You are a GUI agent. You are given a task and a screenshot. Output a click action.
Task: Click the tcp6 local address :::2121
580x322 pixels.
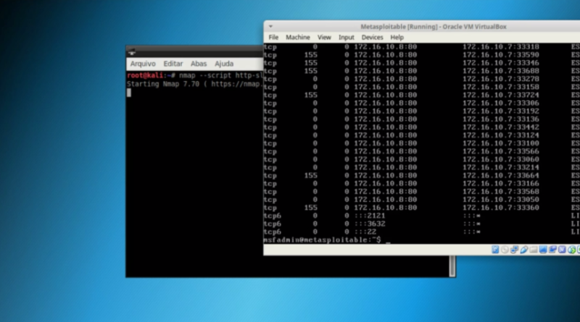click(x=370, y=216)
